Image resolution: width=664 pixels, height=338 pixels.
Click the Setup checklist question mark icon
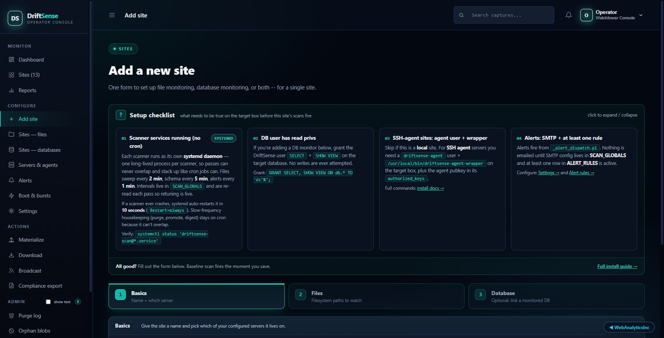(121, 115)
